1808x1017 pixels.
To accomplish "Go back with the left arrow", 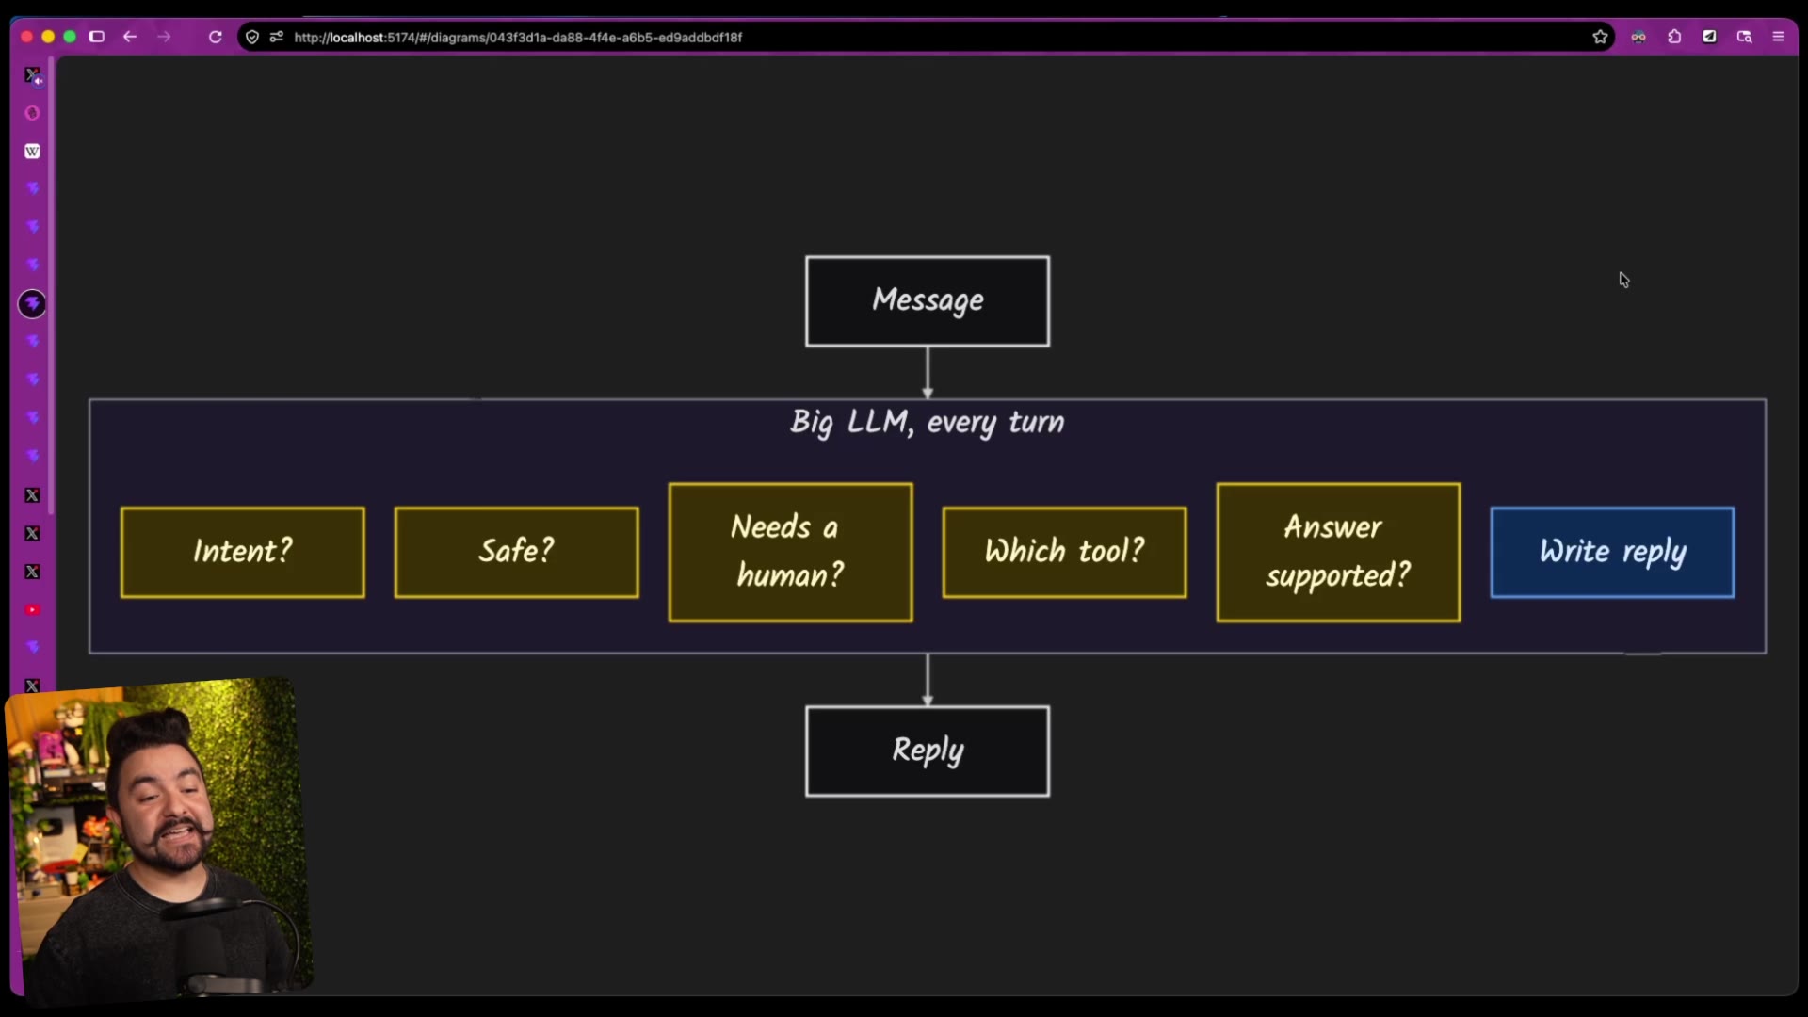I will click(130, 37).
